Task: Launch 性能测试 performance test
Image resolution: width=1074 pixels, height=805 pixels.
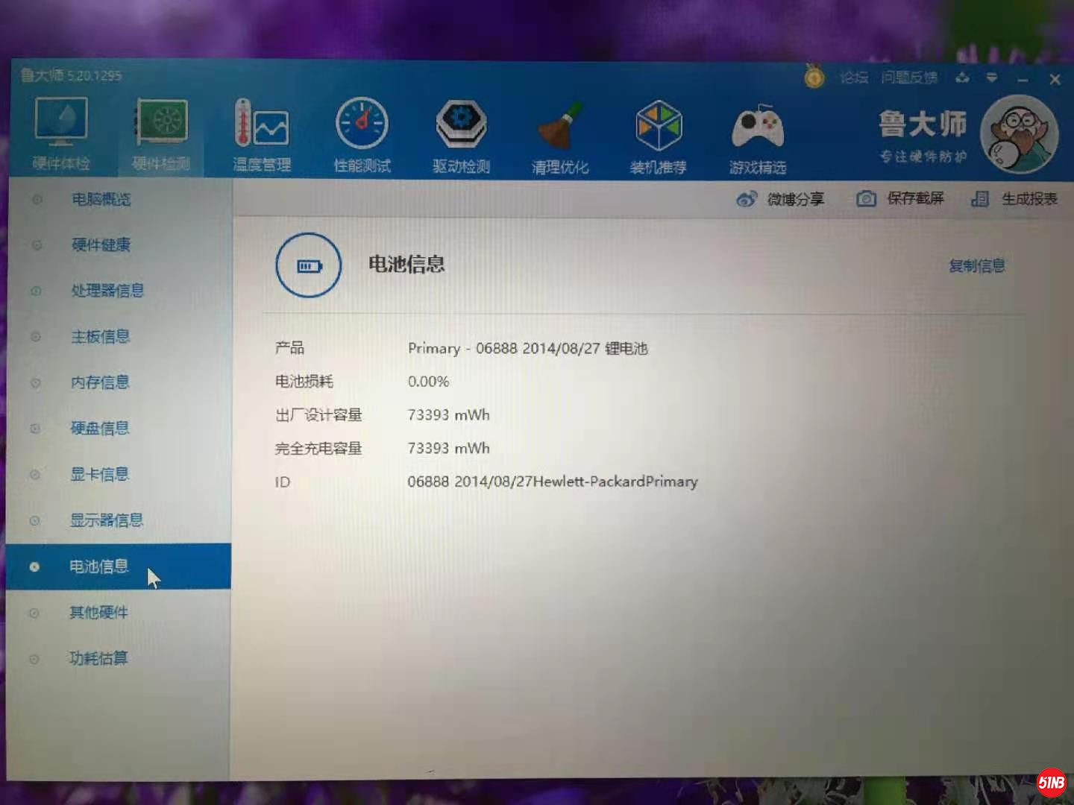Action: [362, 133]
